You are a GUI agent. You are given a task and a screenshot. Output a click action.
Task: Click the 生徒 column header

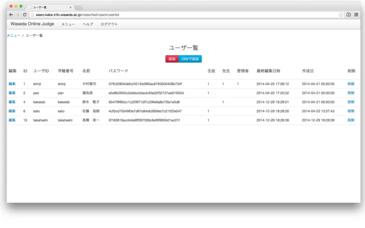[211, 71]
